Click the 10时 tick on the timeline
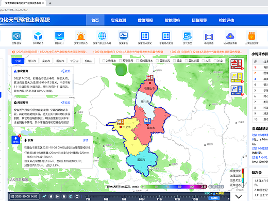This screenshot has height=201, width=268. coord(142,199)
